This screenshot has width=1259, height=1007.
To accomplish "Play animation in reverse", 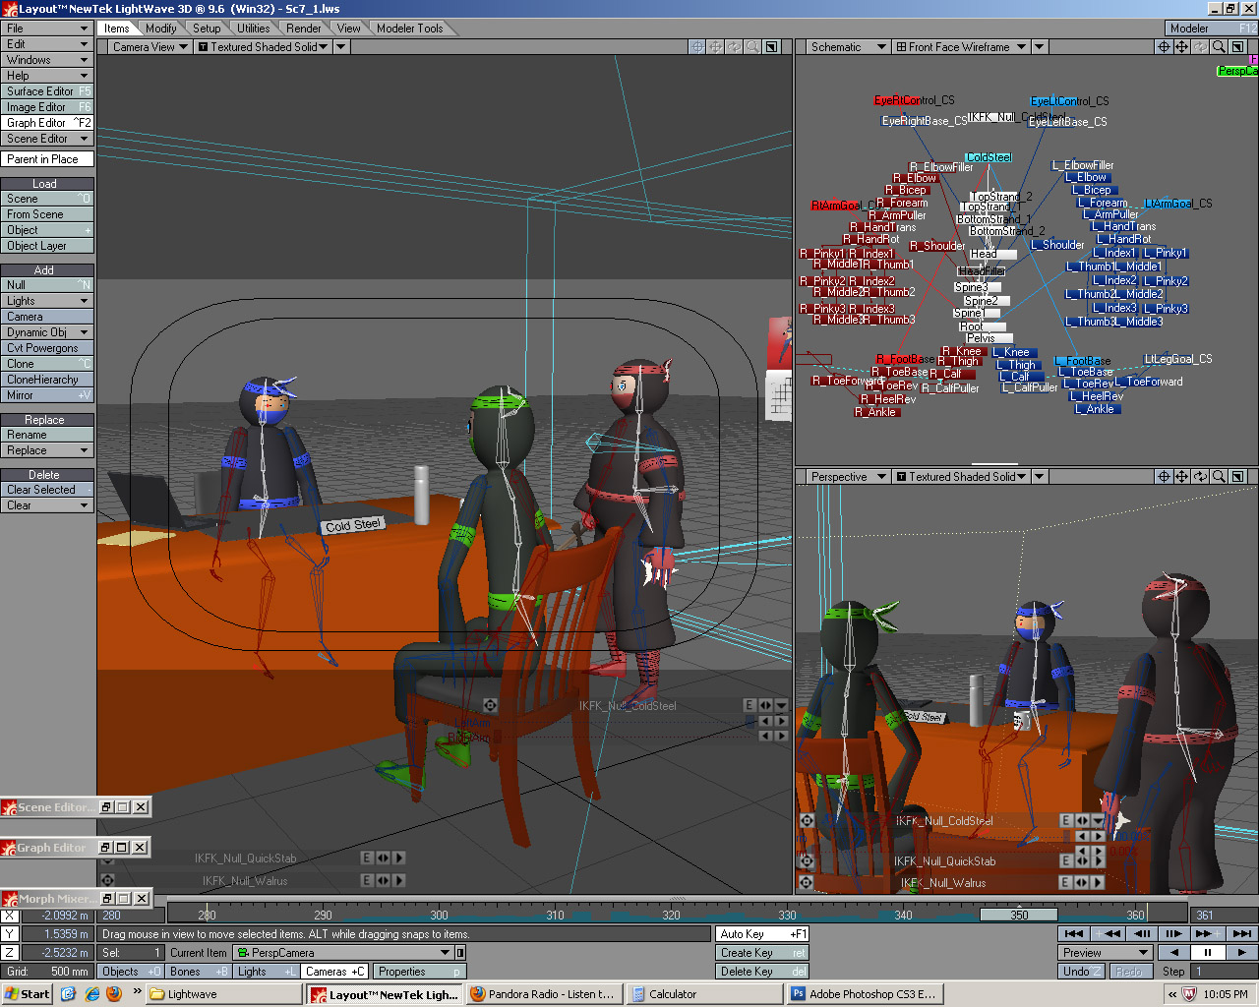I will [x=1173, y=952].
